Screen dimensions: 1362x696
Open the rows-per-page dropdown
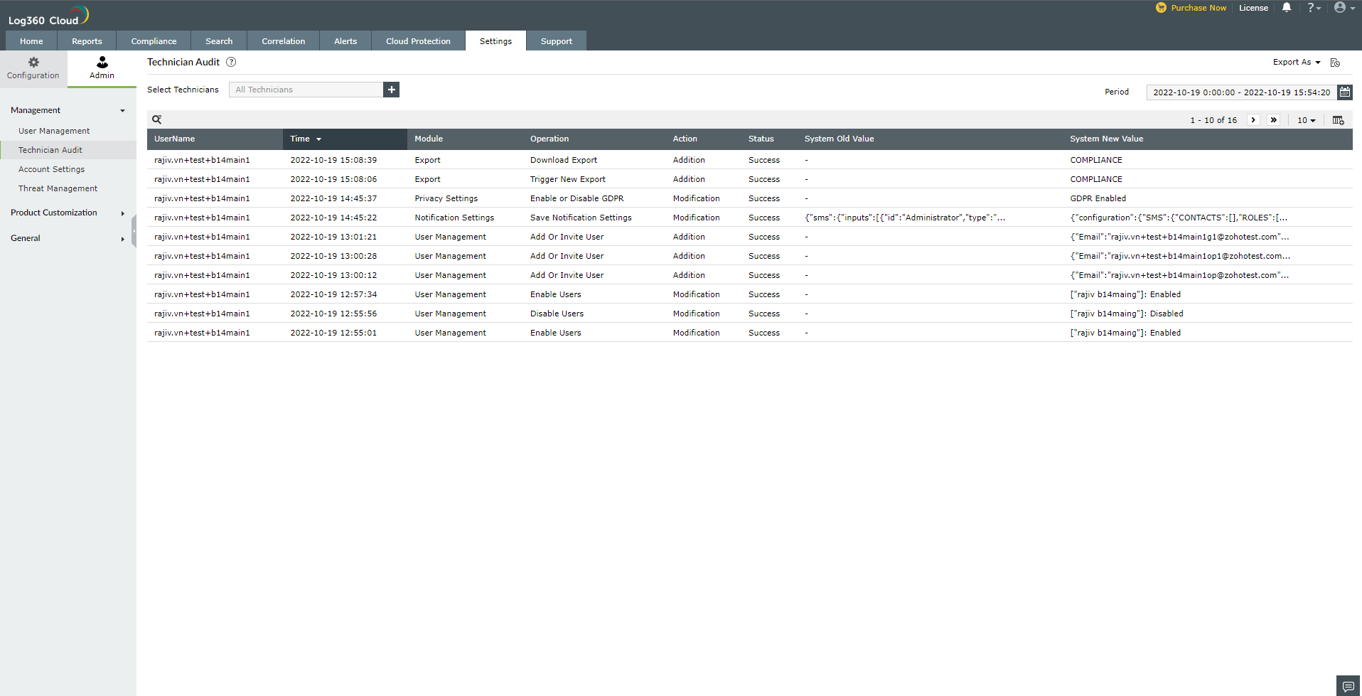click(x=1306, y=120)
